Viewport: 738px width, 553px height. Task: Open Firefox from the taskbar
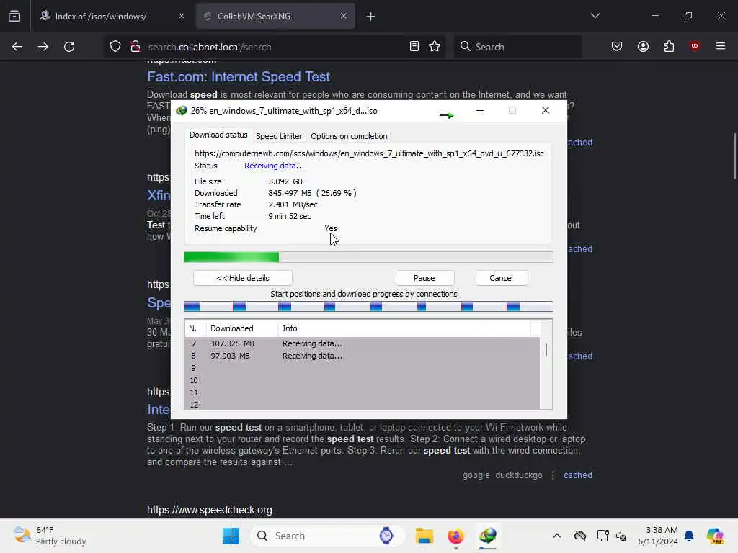coord(455,536)
